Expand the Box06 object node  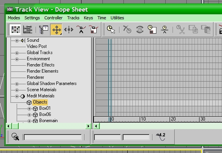(x=29, y=115)
